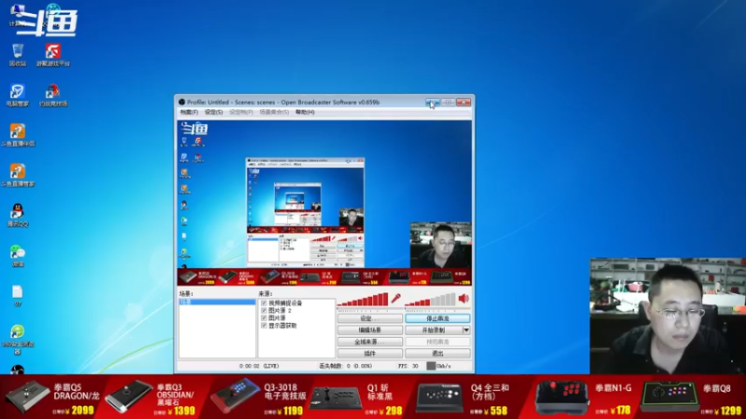
Task: Open the 微信 WeChat desktop icon
Action: click(x=18, y=255)
